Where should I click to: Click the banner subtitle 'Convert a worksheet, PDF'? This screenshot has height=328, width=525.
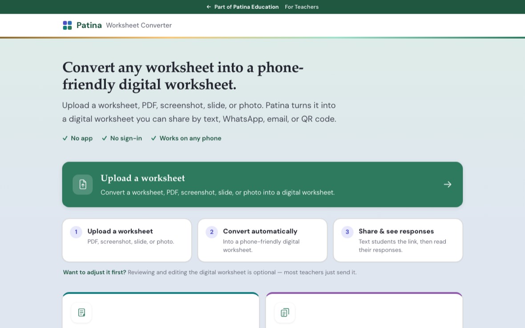(x=218, y=193)
